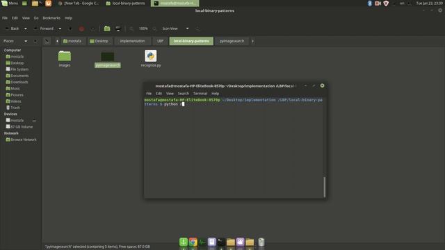Open Desktop in the Places sidebar

coord(15,63)
